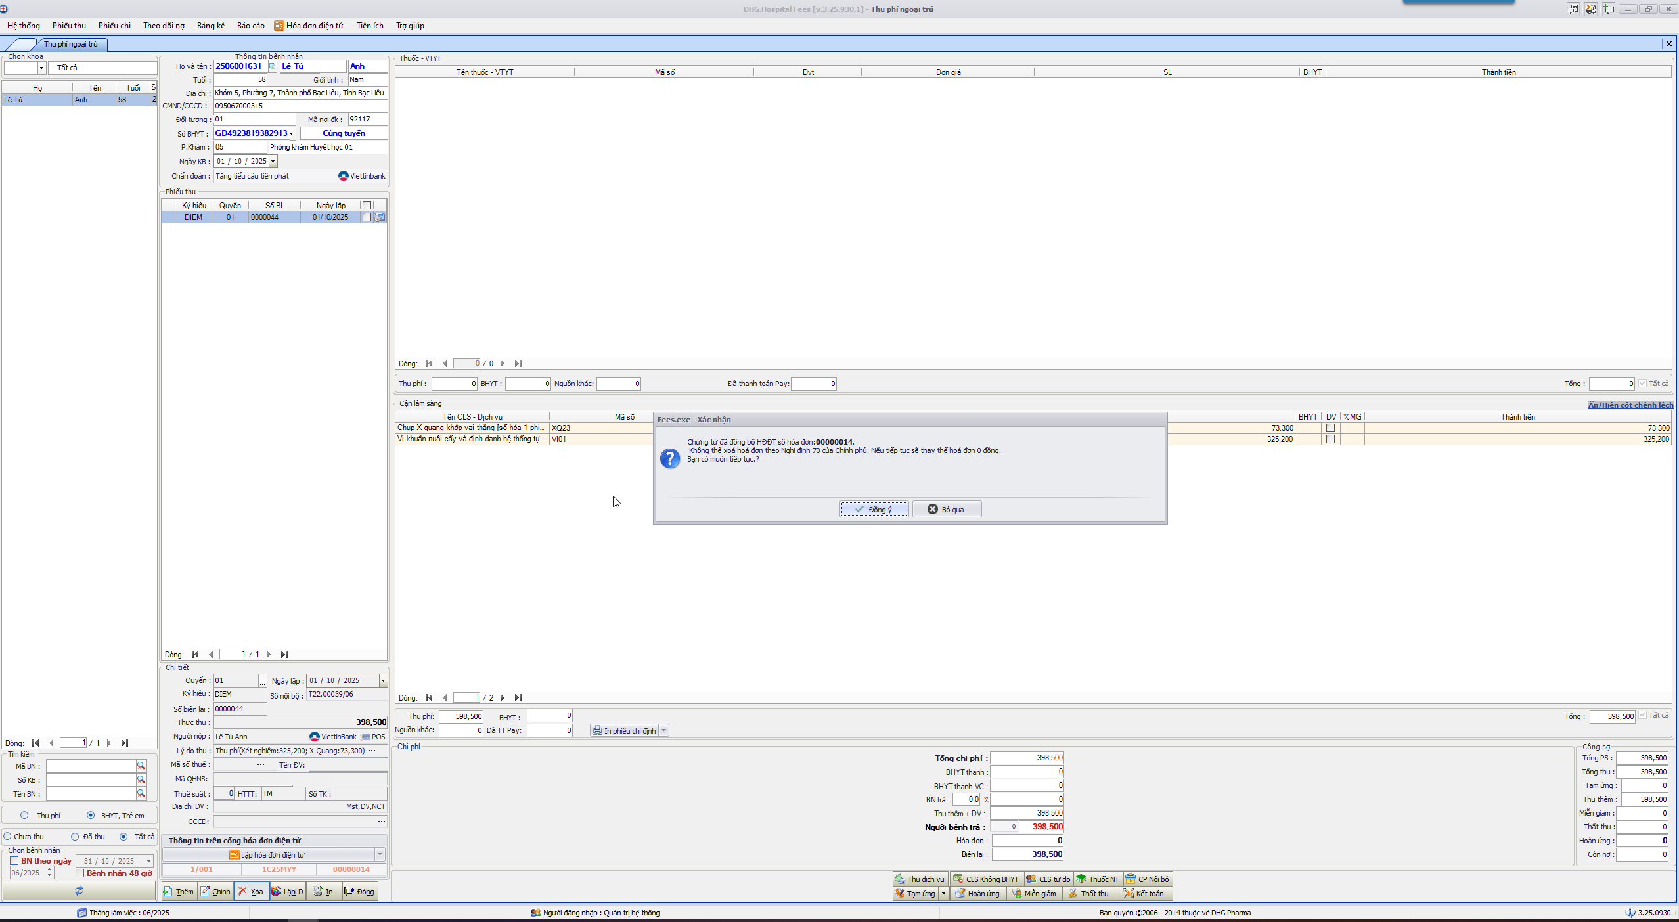Click the Kết toán settlement button
The width and height of the screenshot is (1679, 922).
(x=1144, y=893)
